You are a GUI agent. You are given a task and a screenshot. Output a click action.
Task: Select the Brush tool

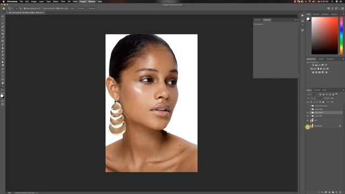point(3,44)
